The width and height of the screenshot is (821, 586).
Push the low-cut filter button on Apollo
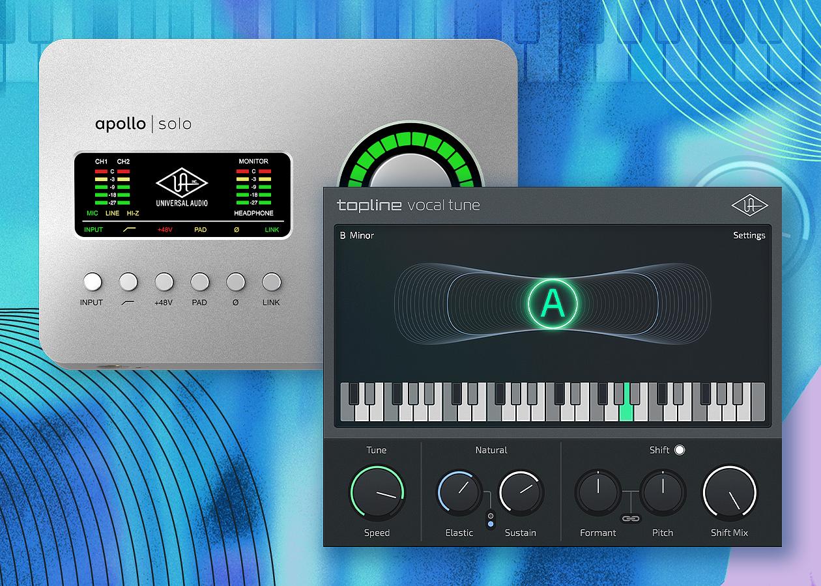click(128, 282)
